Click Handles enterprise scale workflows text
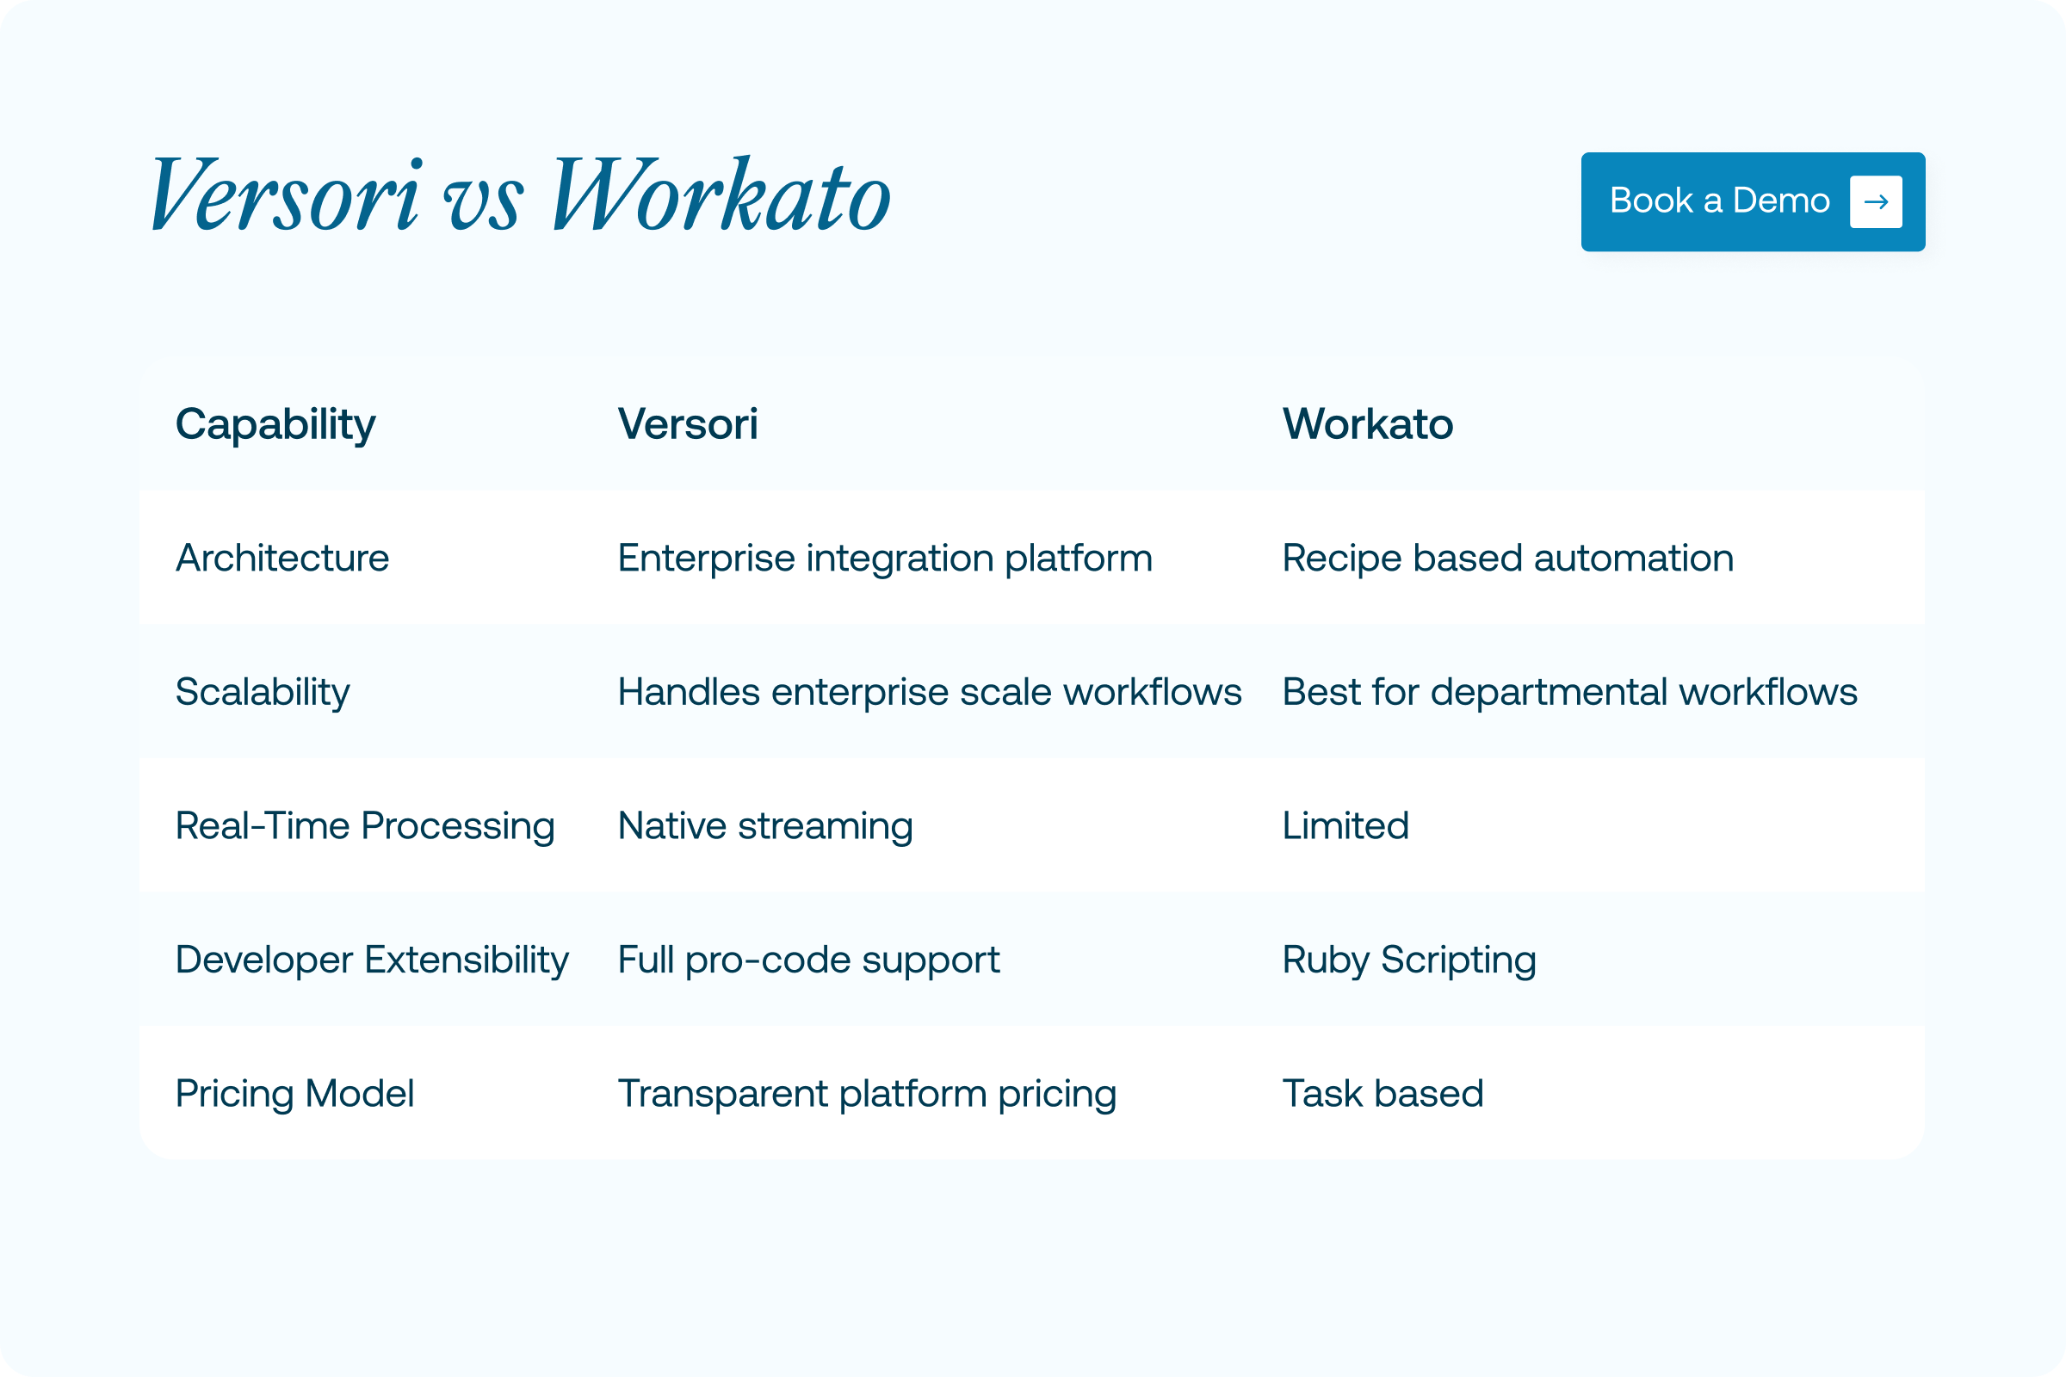The image size is (2066, 1377). pyautogui.click(x=930, y=692)
